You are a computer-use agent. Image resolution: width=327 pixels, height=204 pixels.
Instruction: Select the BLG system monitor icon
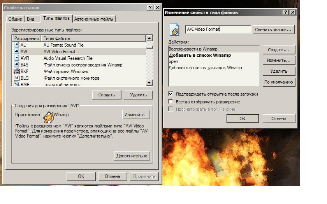coord(17,78)
